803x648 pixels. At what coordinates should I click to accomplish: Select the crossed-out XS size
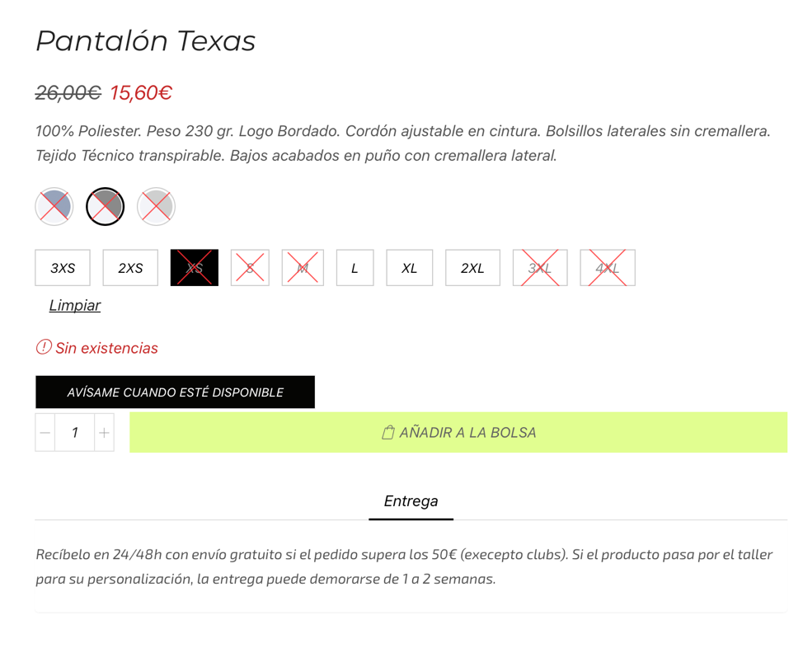click(195, 268)
